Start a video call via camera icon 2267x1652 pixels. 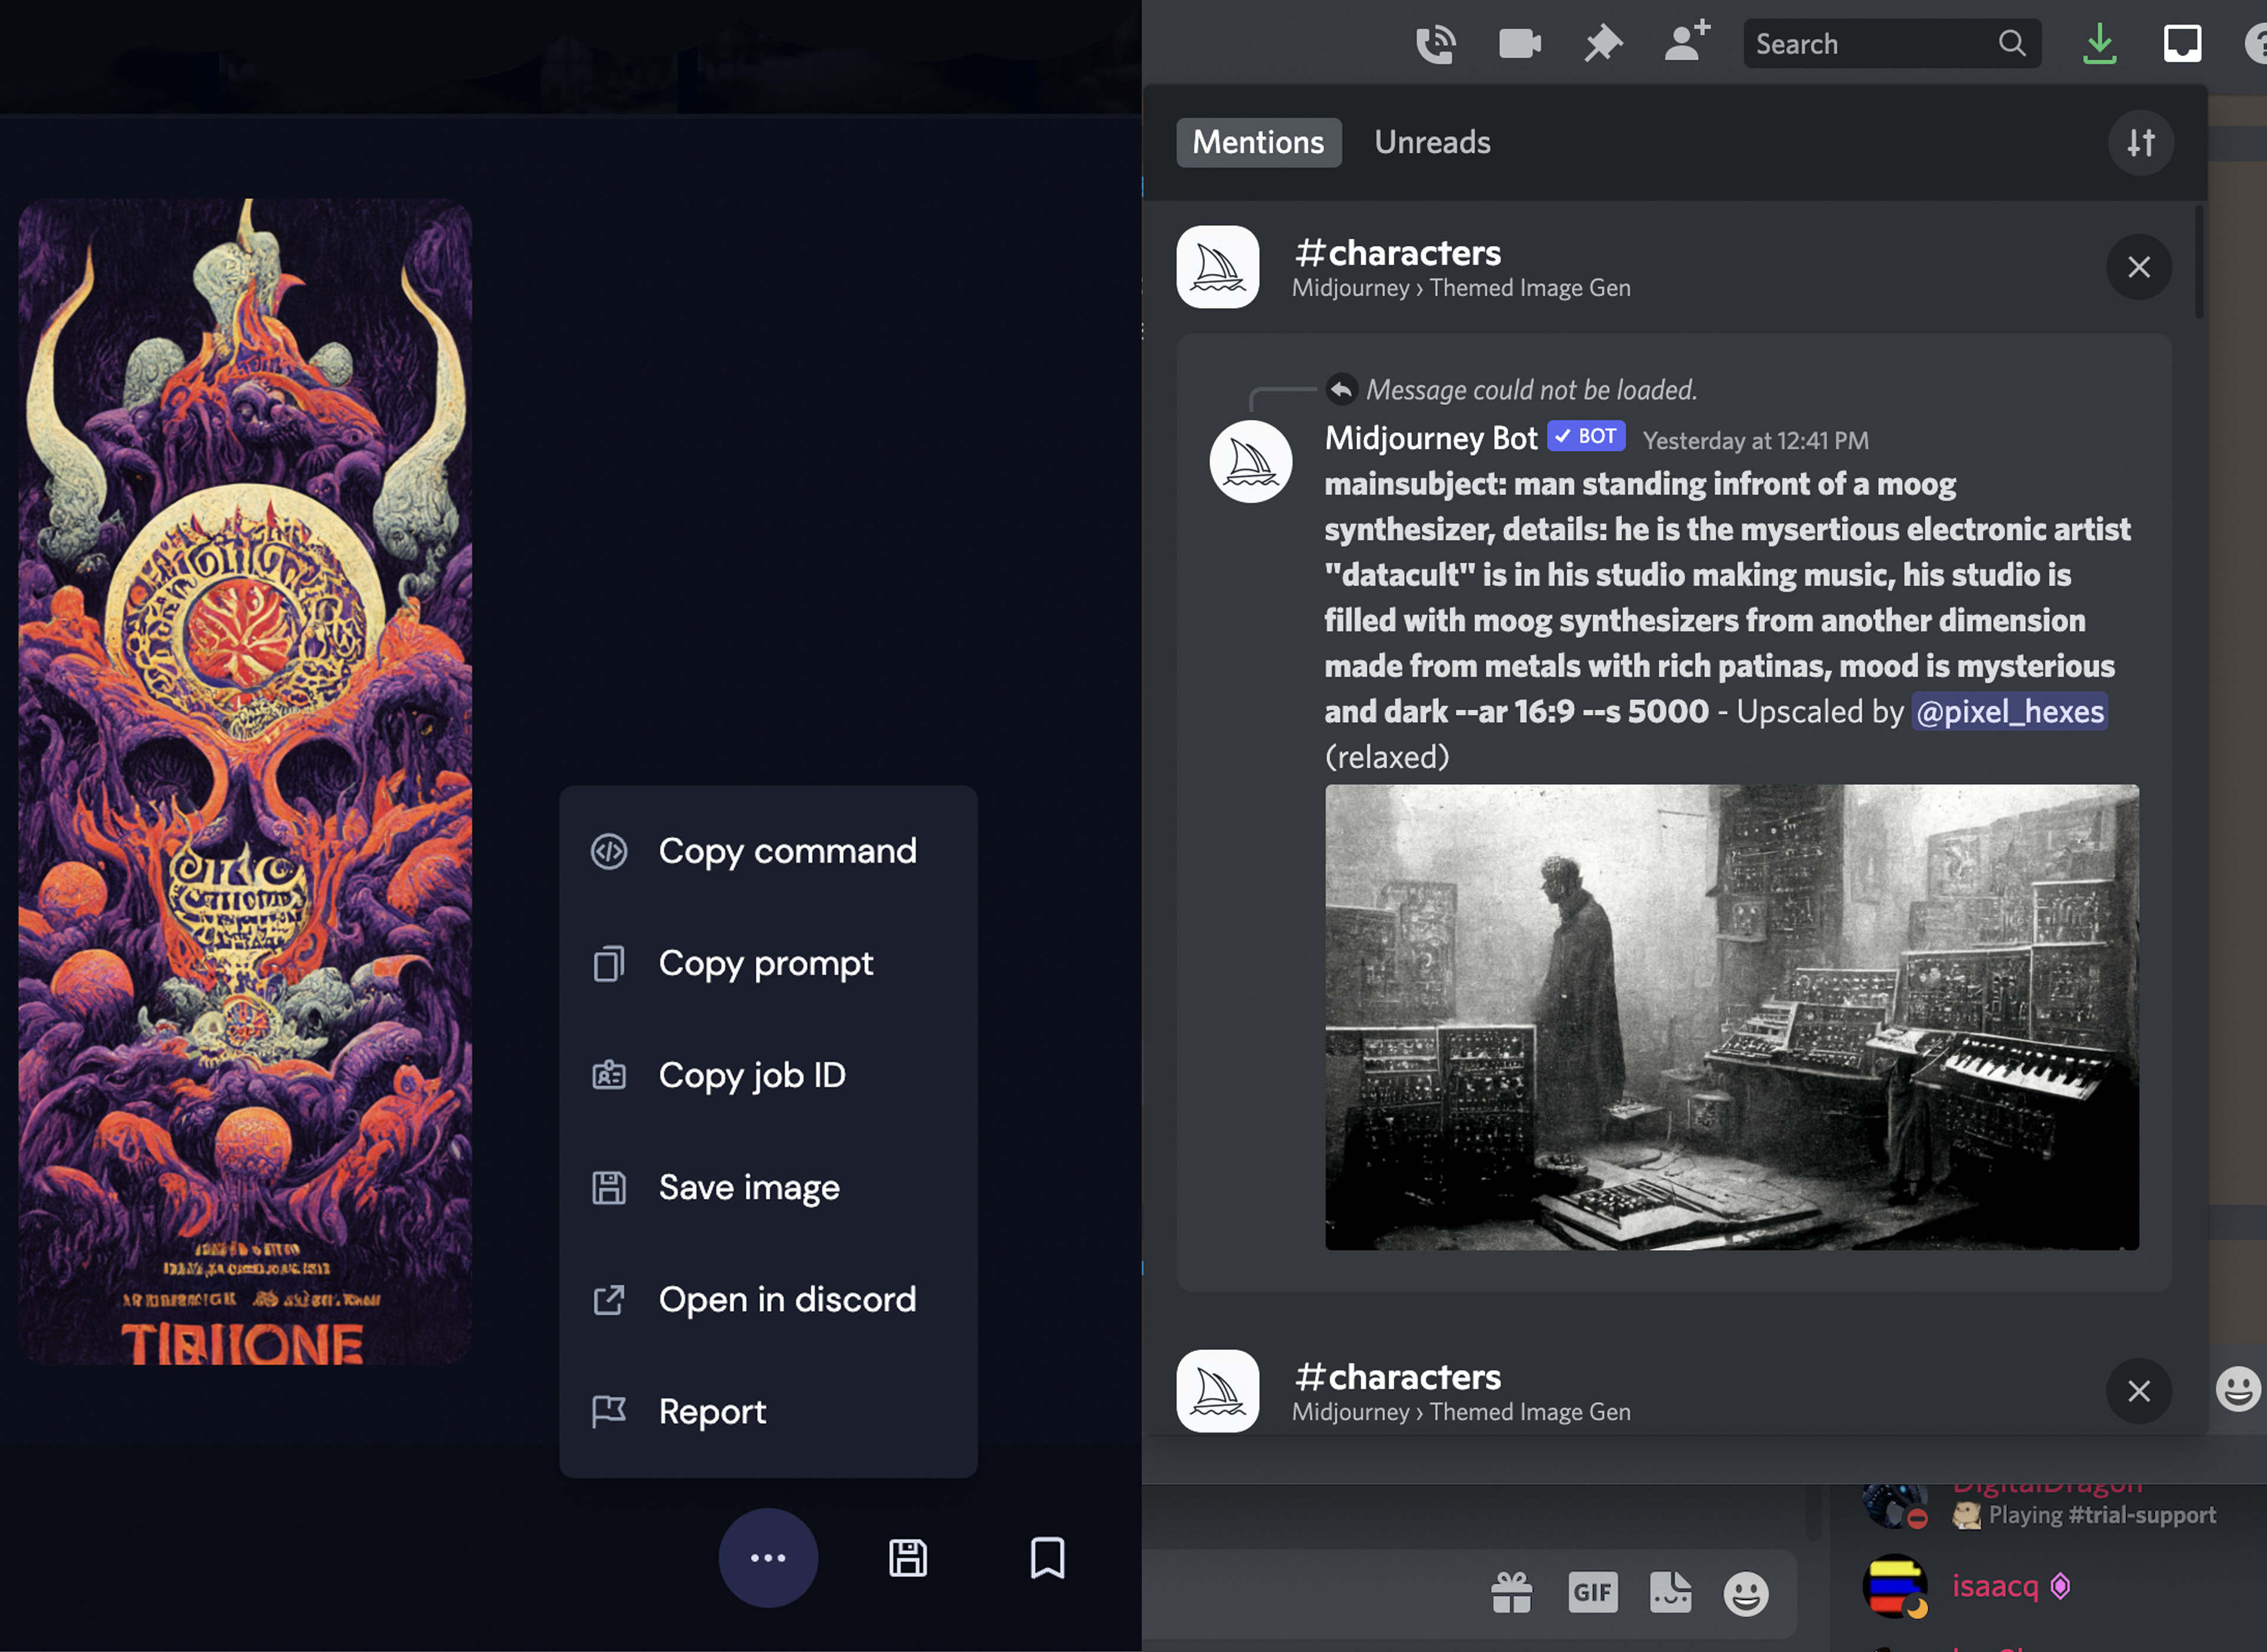(1519, 44)
